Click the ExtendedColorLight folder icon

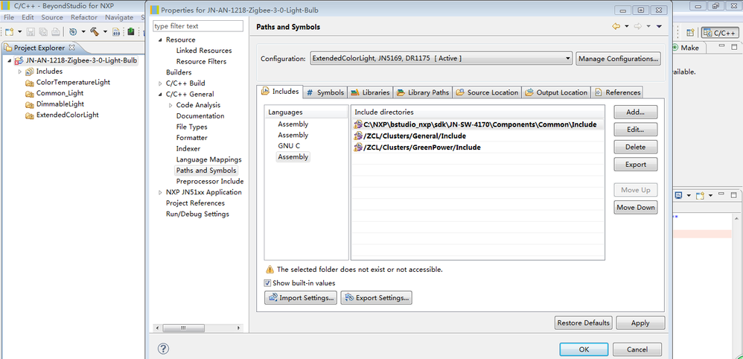29,115
